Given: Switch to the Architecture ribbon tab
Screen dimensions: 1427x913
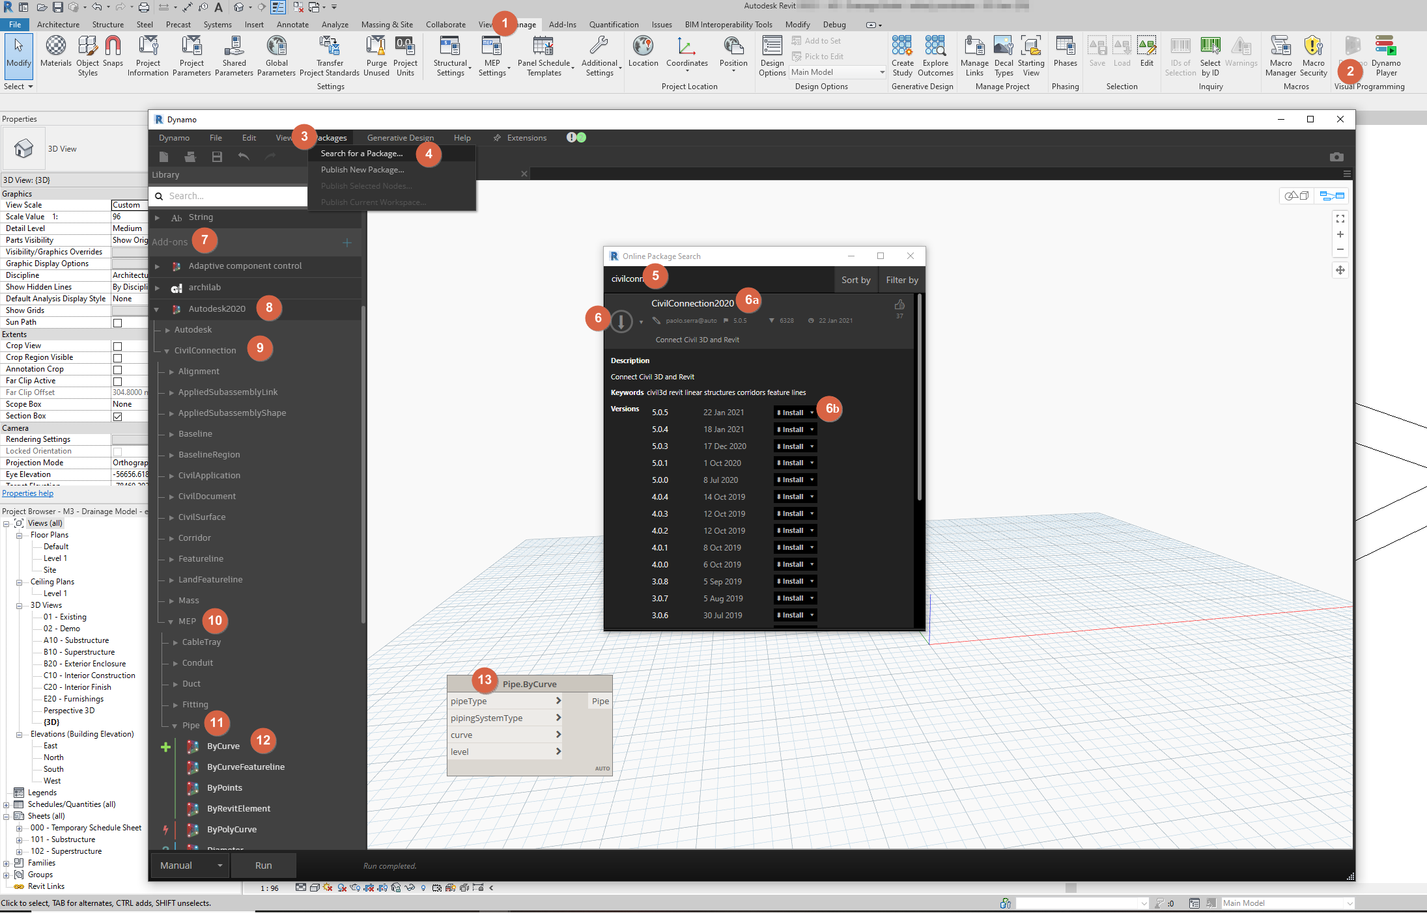Looking at the screenshot, I should click(58, 24).
